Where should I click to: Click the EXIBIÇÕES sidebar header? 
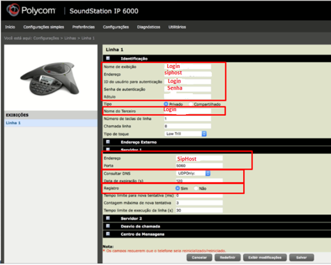[17, 115]
